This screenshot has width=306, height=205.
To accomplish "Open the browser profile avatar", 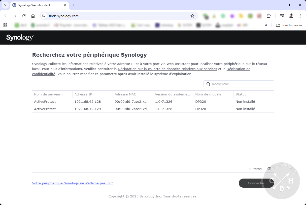I will coord(291,16).
